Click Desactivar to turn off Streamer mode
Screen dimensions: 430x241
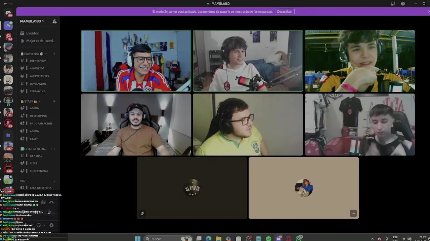(x=285, y=11)
